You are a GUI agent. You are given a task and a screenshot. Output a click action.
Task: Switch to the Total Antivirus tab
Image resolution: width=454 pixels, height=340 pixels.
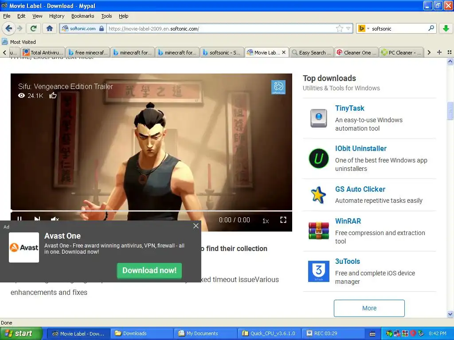coord(43,53)
